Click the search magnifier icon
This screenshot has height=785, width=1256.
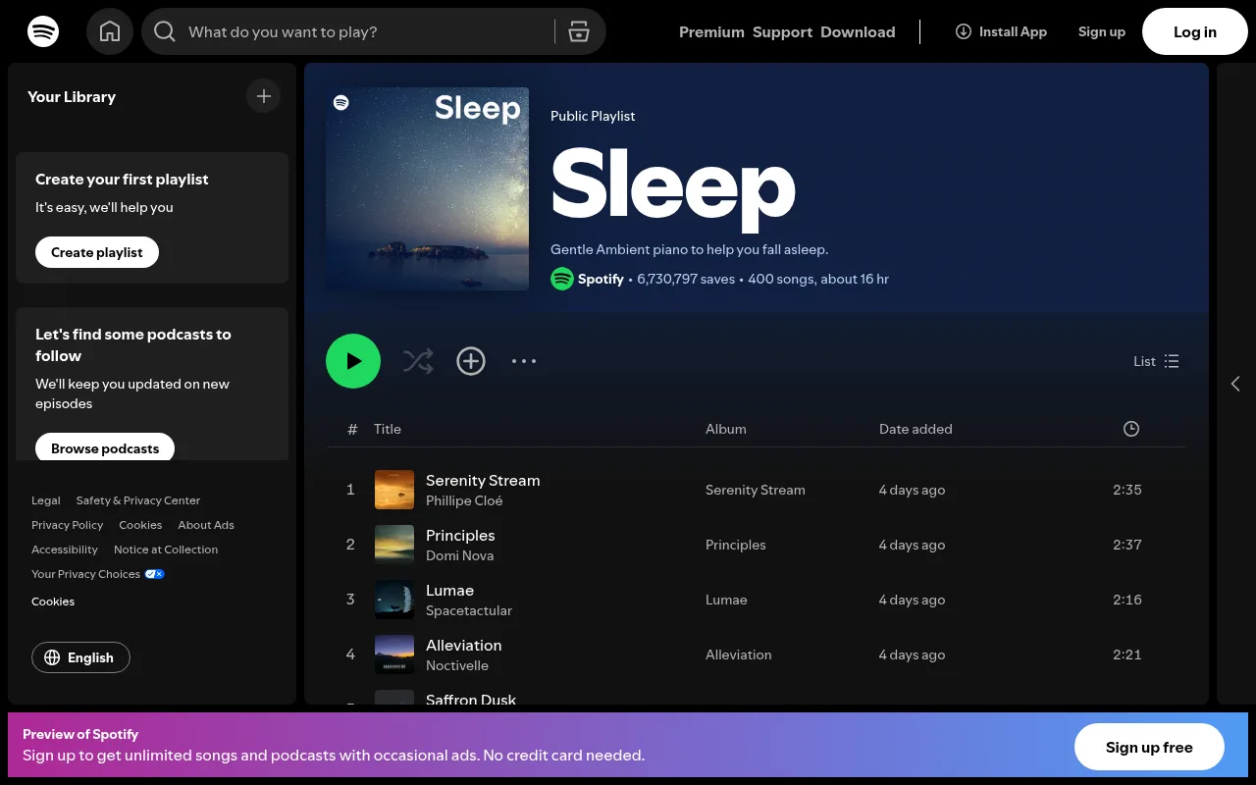(x=165, y=32)
